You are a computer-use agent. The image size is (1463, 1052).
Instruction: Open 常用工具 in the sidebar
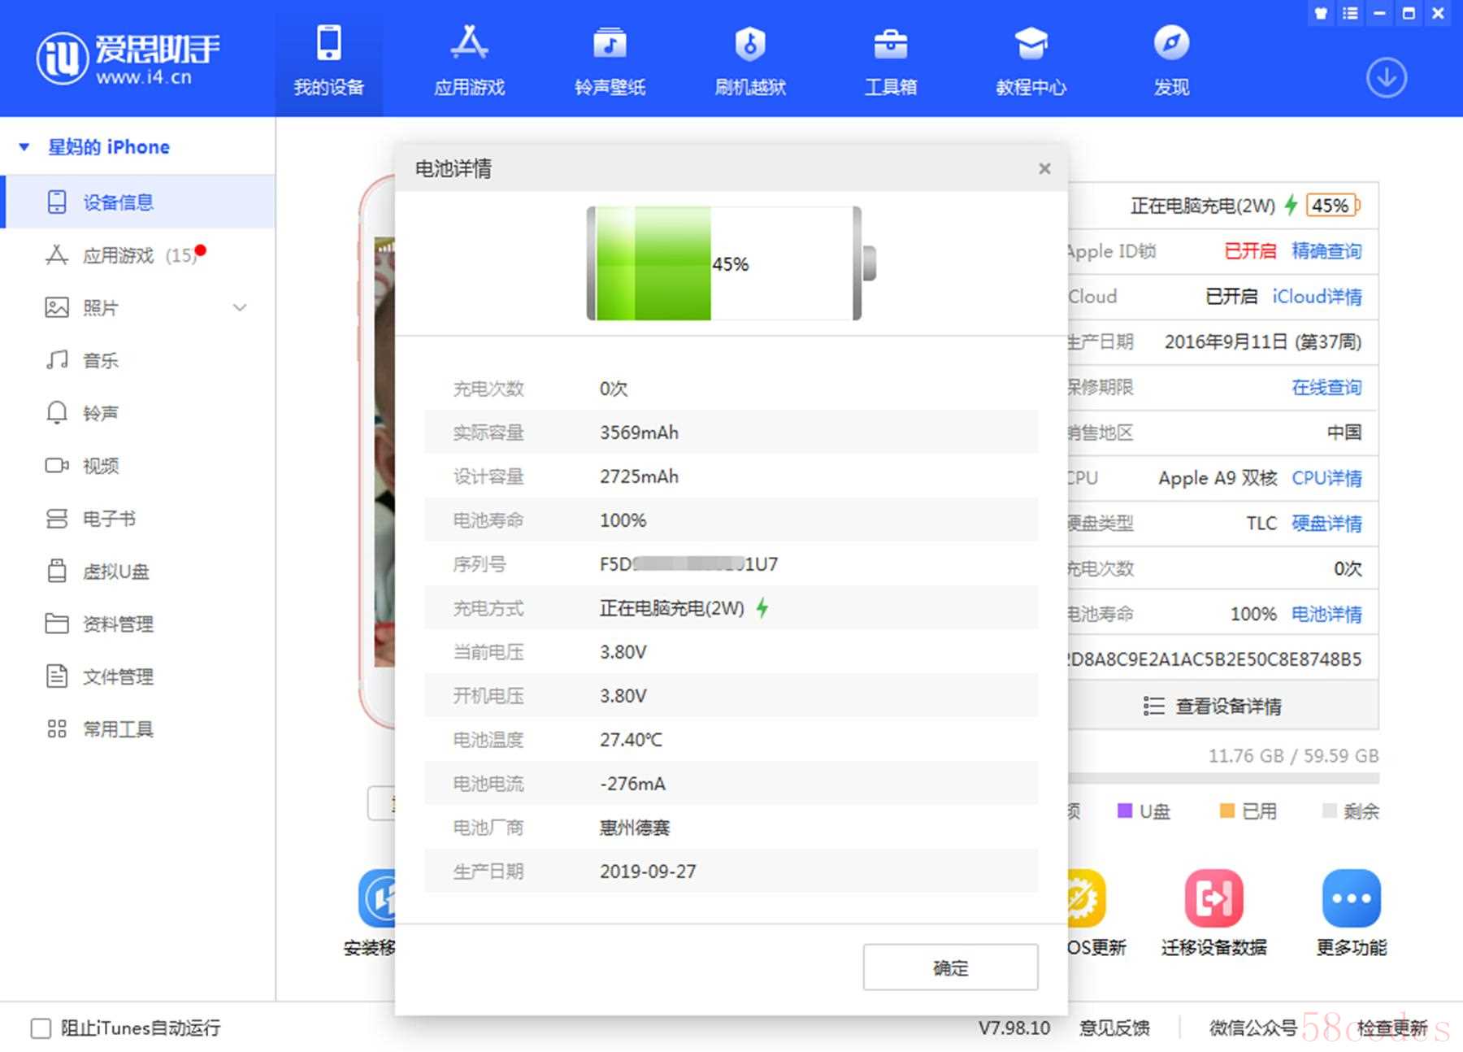click(138, 729)
